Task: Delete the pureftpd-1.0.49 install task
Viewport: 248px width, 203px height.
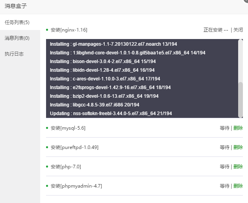Action: pos(238,147)
